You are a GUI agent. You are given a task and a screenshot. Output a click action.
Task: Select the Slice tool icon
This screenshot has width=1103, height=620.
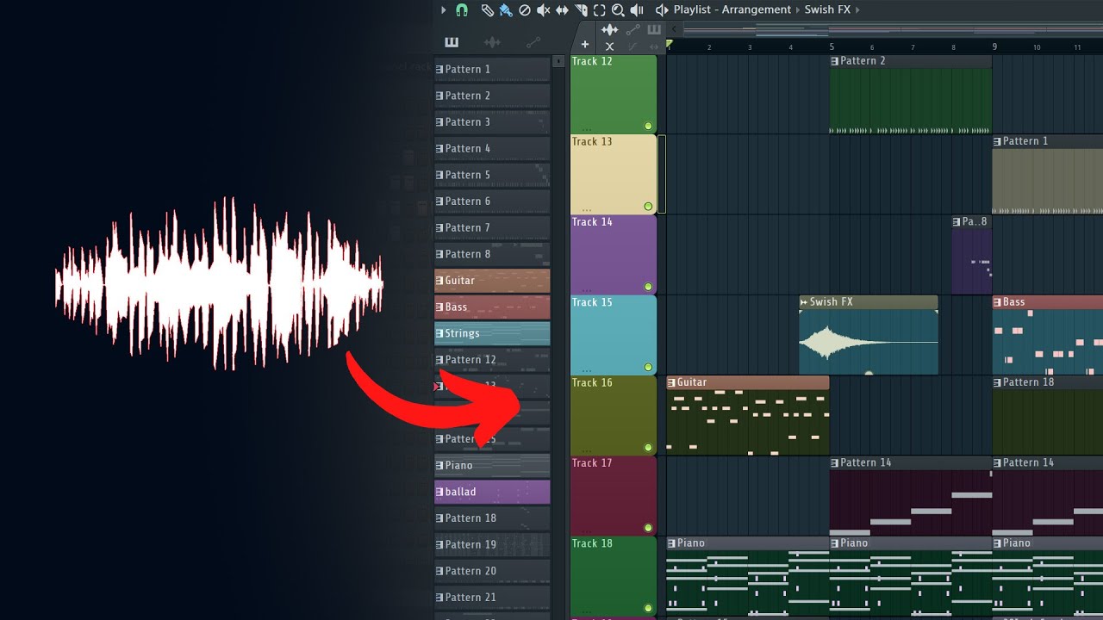pos(581,10)
